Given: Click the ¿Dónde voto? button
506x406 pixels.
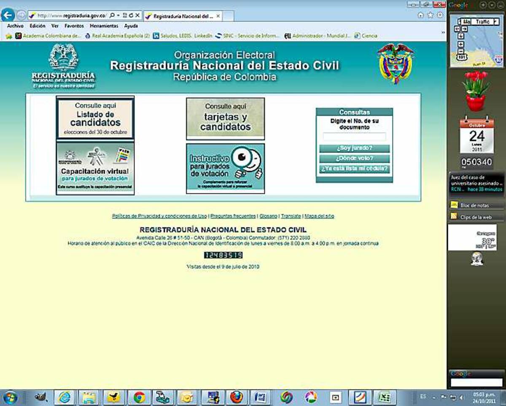Looking at the screenshot, I should [x=354, y=159].
